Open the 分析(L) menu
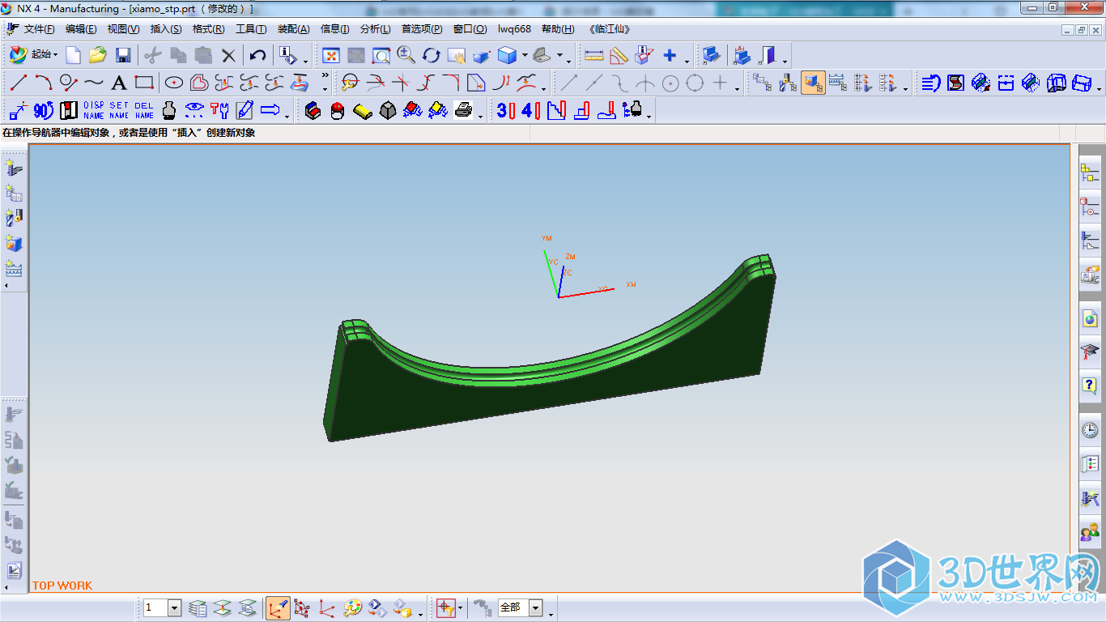The height and width of the screenshot is (622, 1106). [x=375, y=29]
